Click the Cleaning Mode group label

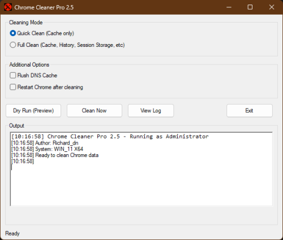[26, 23]
